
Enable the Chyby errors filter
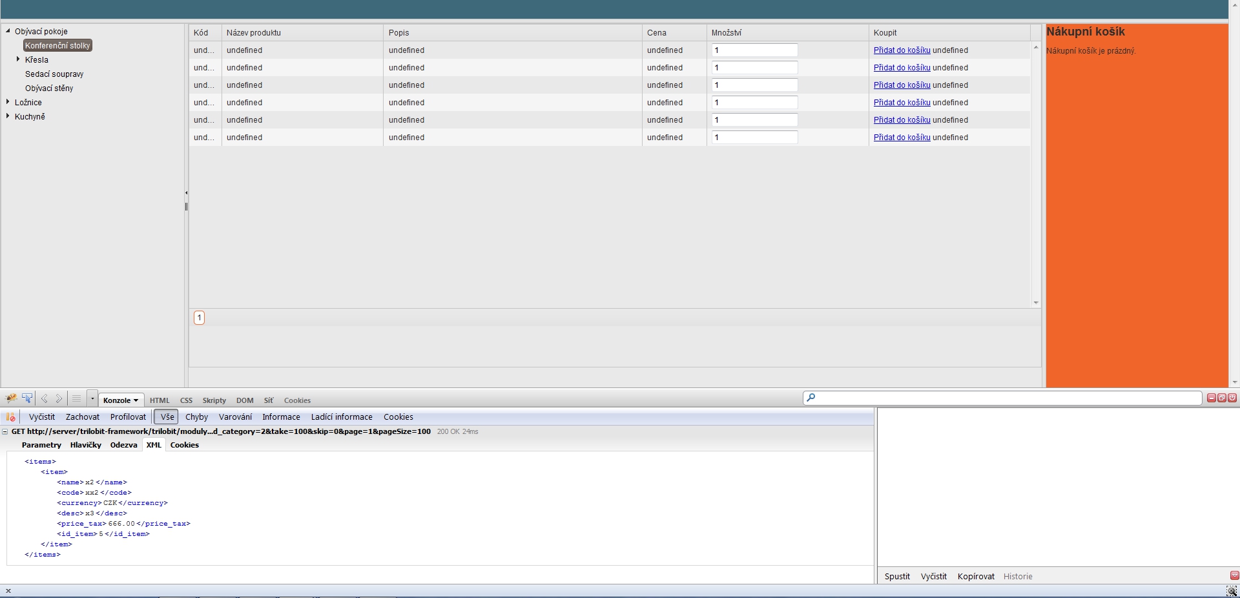[x=196, y=417]
